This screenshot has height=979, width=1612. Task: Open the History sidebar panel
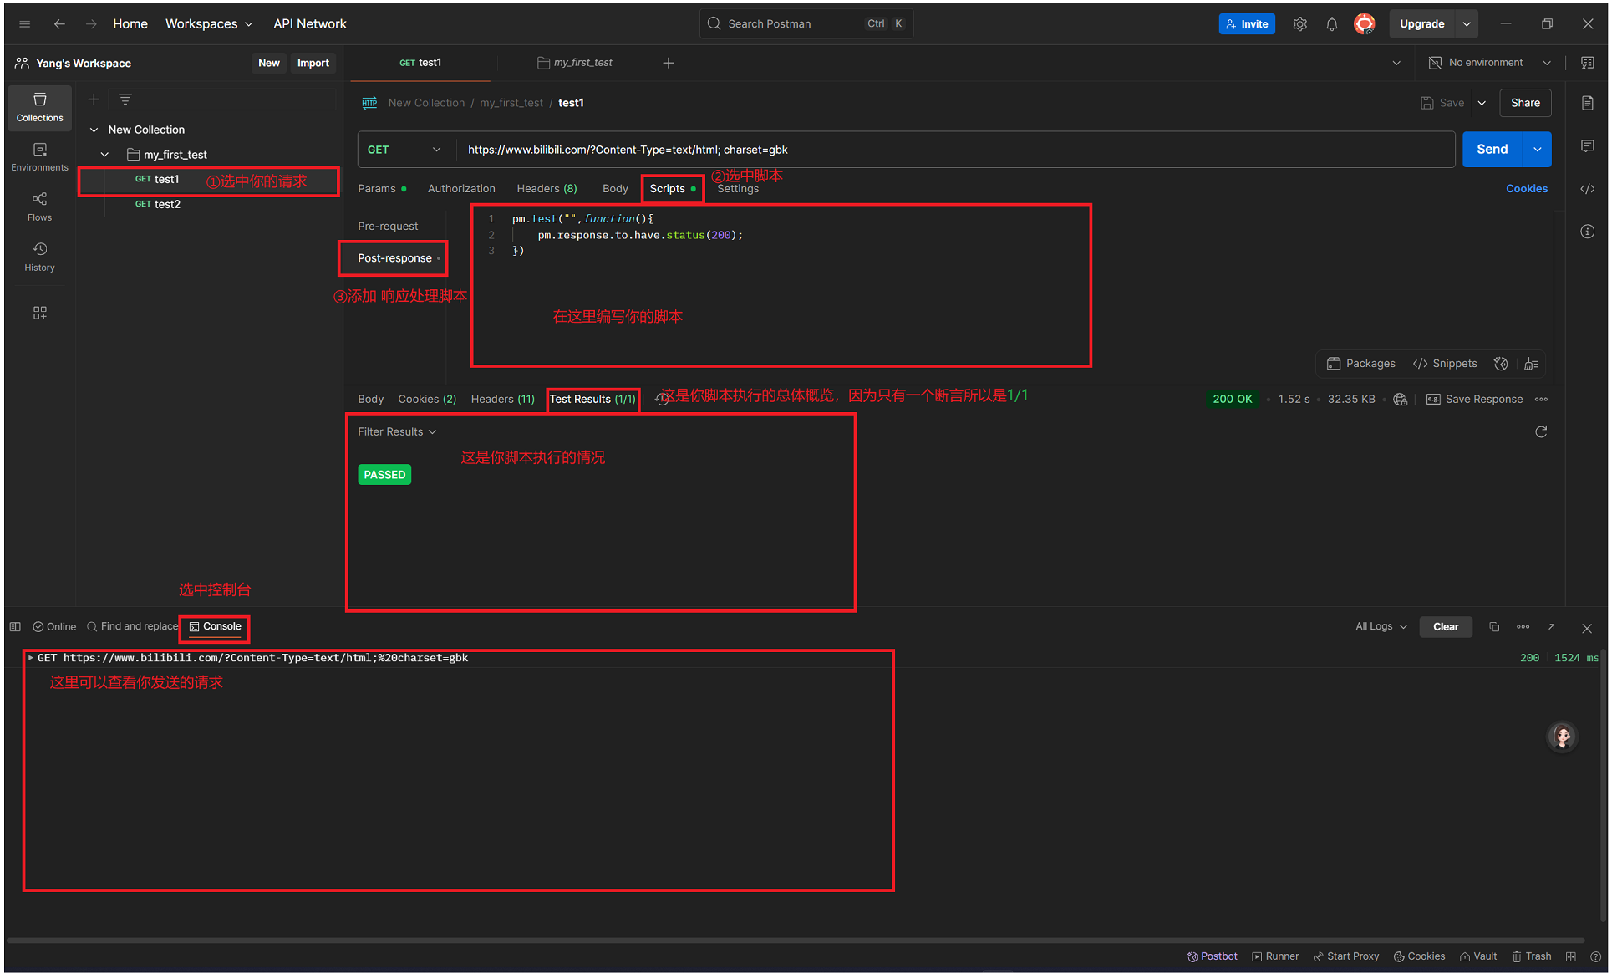click(39, 257)
